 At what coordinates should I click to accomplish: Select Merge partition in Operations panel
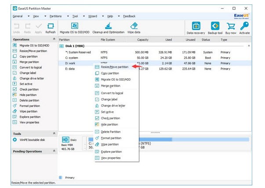[26, 62]
